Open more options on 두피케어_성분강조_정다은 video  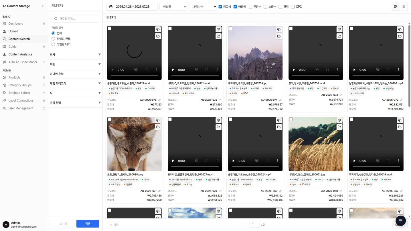(x=398, y=161)
